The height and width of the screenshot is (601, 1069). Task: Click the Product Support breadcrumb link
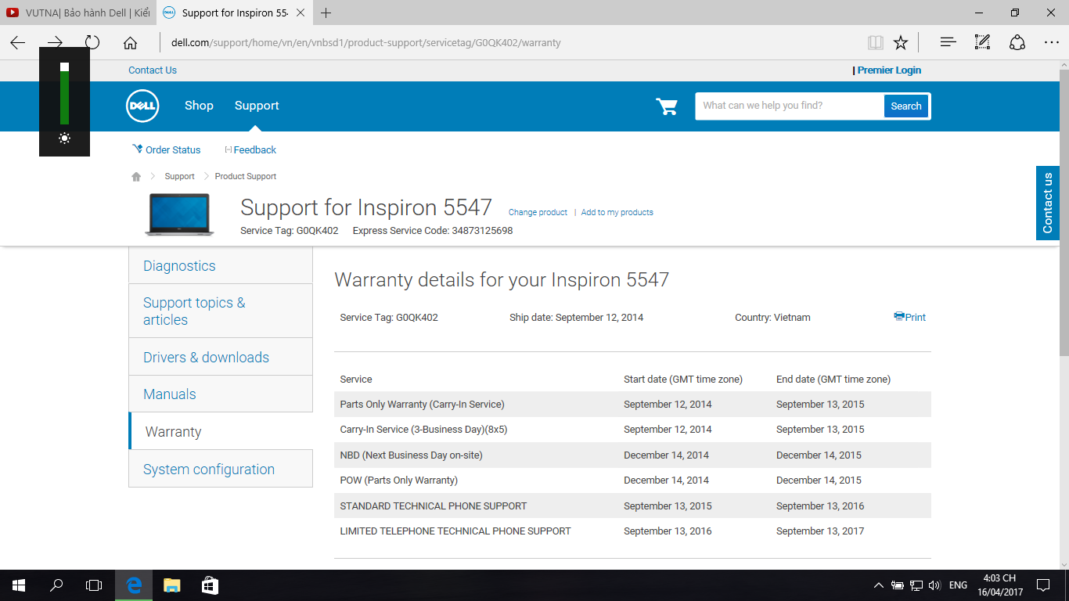pos(246,176)
